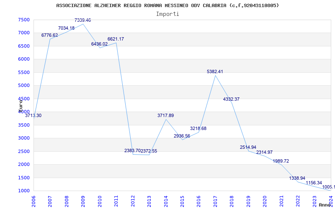Click y-axis tick 2000
This screenshot has height=209, width=335.
click(x=24, y=164)
